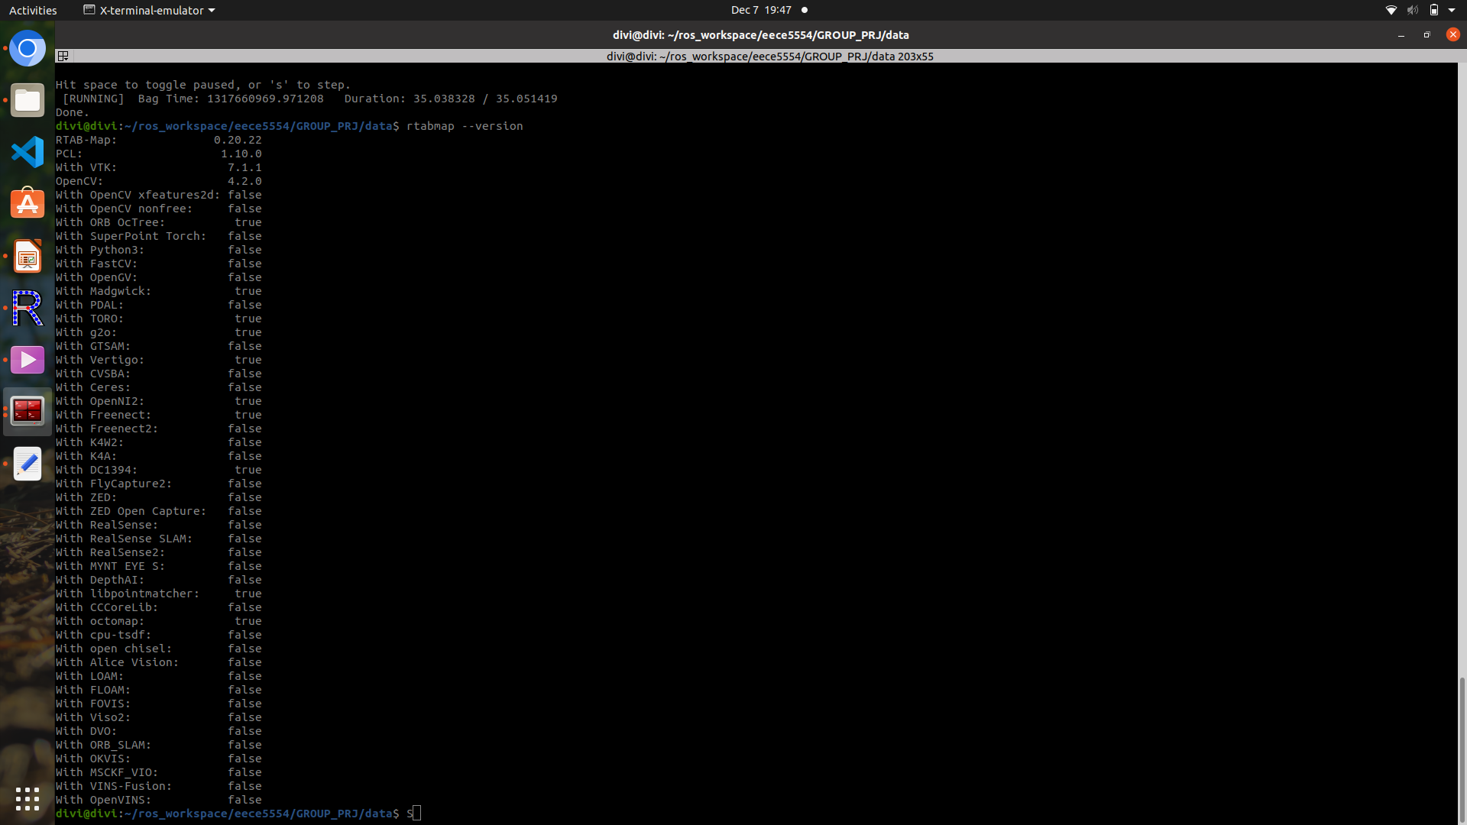Open the purple media player icon

(28, 360)
